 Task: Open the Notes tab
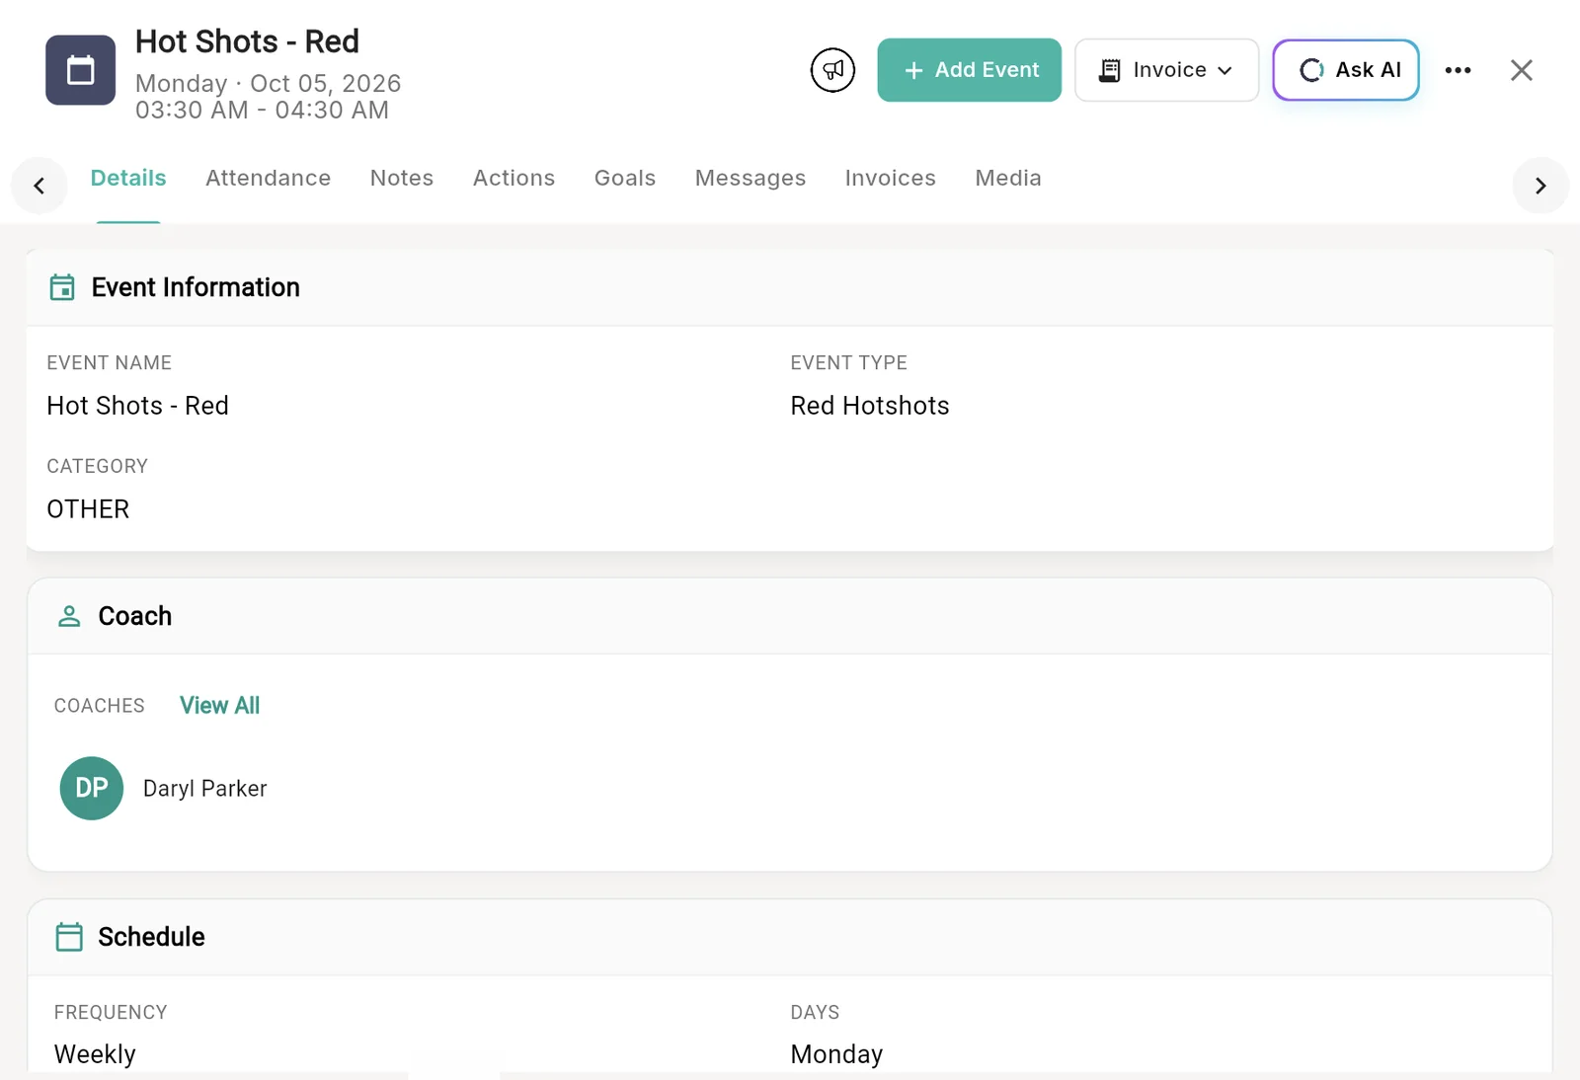402,178
